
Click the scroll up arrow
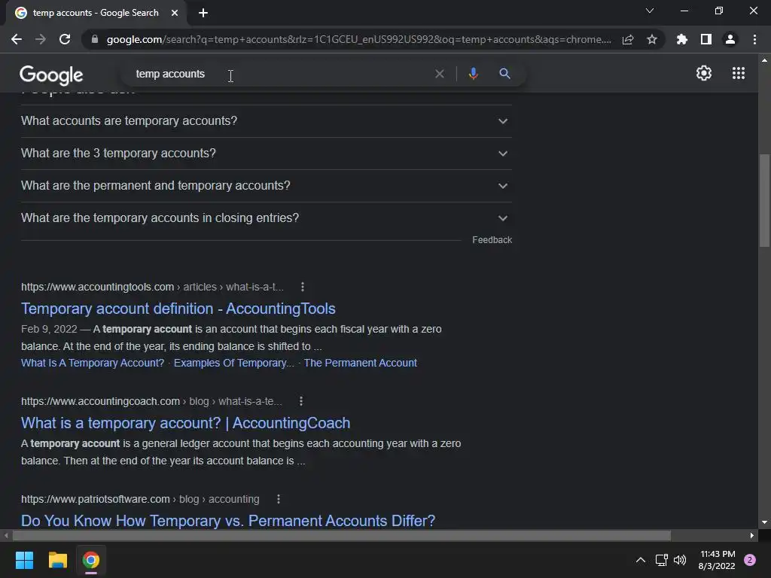764,60
